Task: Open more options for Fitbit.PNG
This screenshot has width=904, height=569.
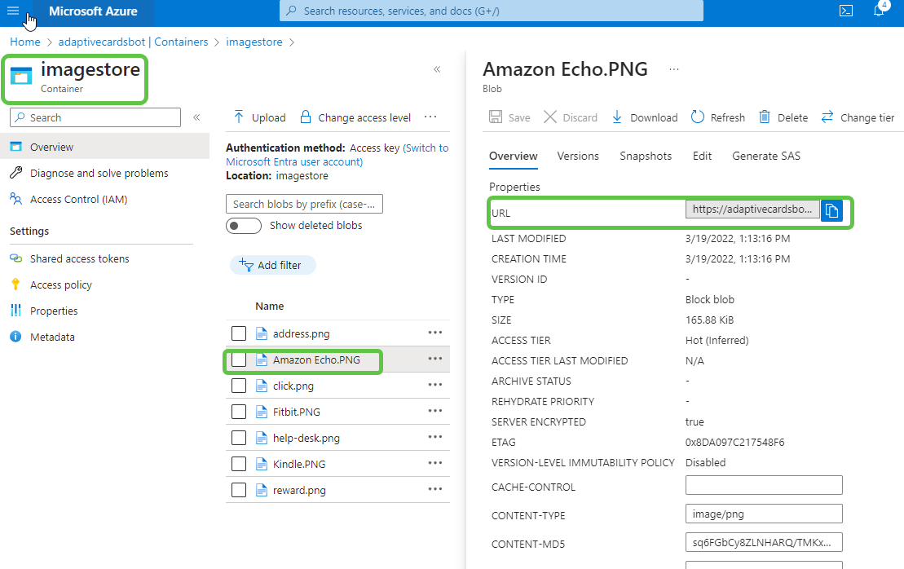Action: tap(434, 411)
